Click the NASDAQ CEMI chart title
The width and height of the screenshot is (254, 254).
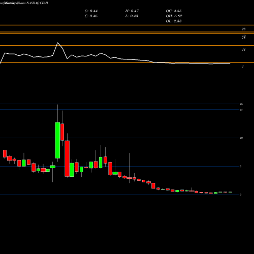coord(37,3)
